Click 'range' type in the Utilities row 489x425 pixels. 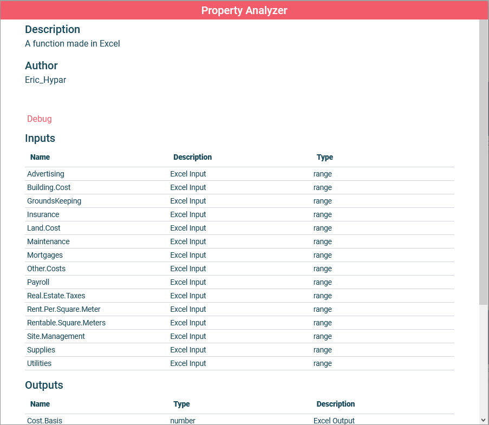[x=322, y=364]
